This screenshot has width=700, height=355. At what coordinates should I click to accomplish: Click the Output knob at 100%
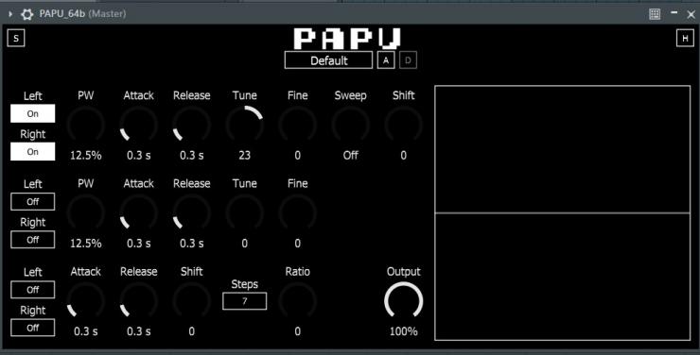tap(403, 301)
